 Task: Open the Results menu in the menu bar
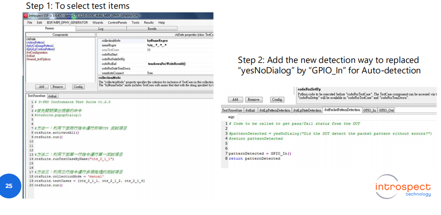click(149, 22)
